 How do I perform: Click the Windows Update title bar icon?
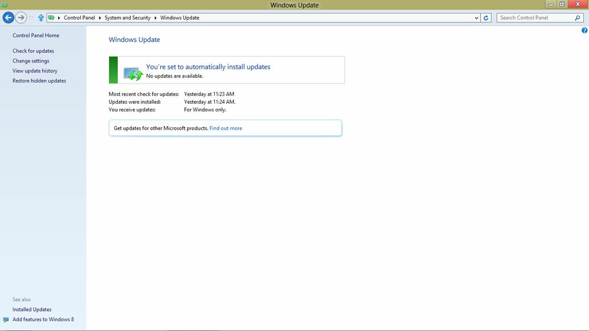(x=5, y=5)
